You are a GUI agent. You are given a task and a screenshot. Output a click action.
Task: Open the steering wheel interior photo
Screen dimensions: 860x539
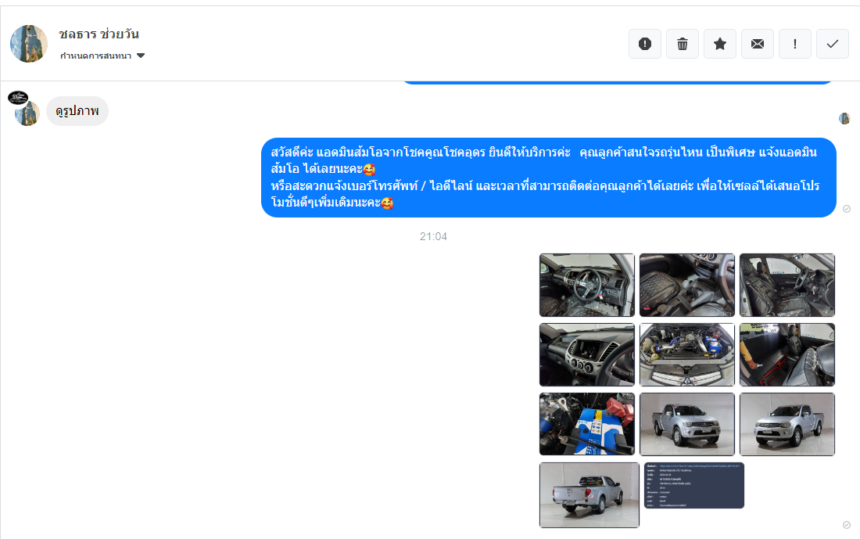(586, 285)
